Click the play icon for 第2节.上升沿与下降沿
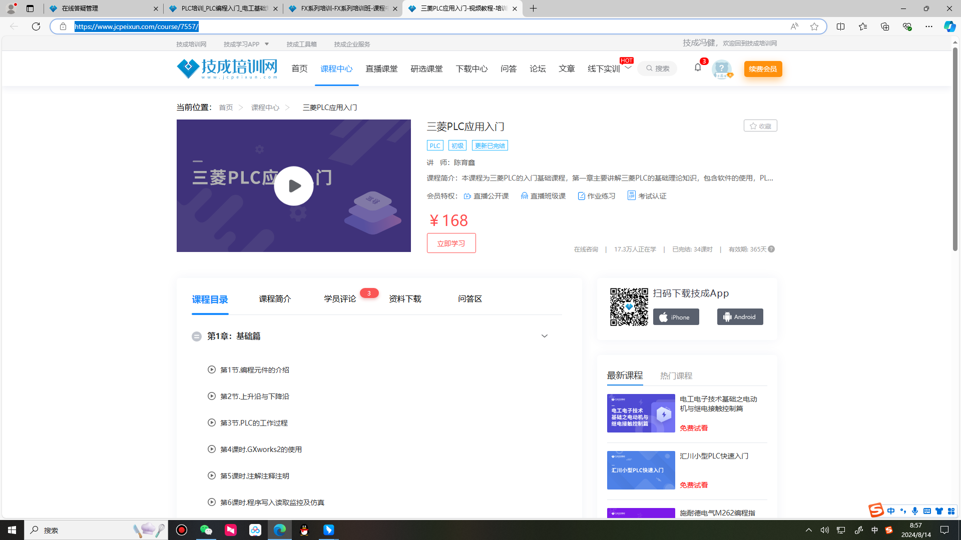 pyautogui.click(x=212, y=396)
